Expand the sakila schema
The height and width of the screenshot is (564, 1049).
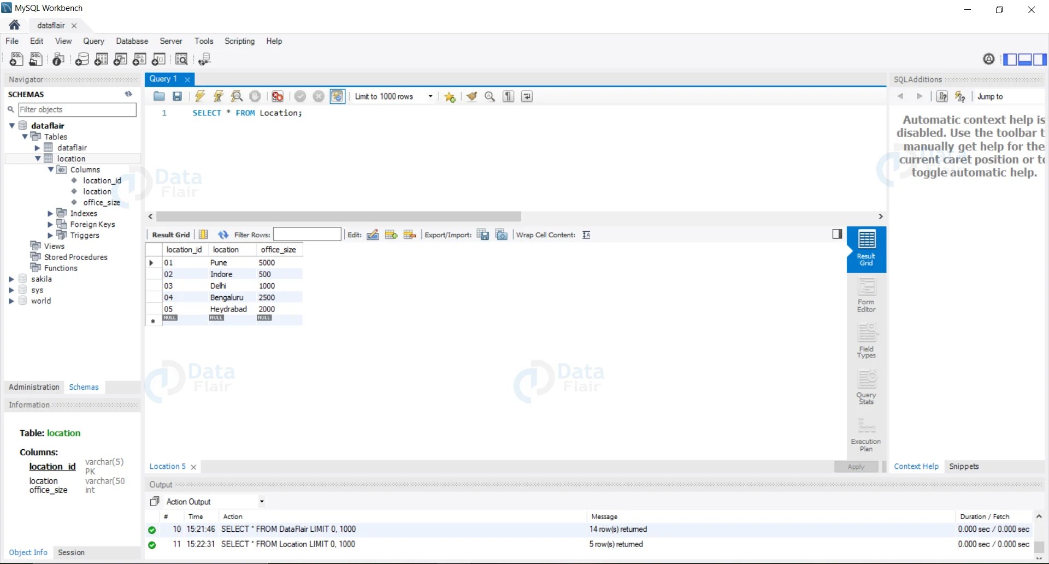[11, 279]
